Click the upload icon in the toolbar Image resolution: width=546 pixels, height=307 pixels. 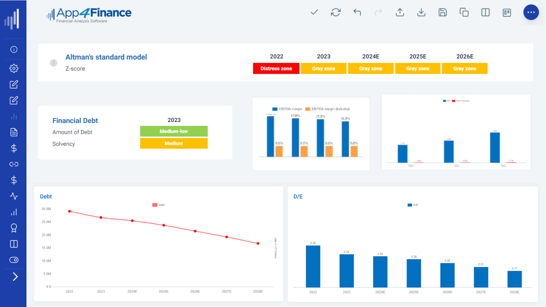click(400, 13)
